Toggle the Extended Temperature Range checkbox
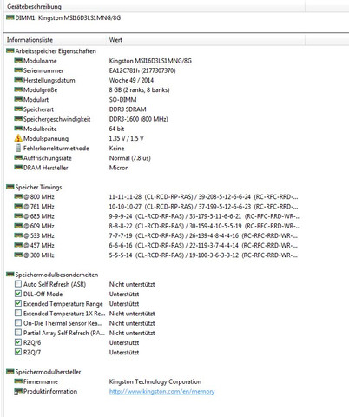The image size is (349, 417). [x=18, y=303]
